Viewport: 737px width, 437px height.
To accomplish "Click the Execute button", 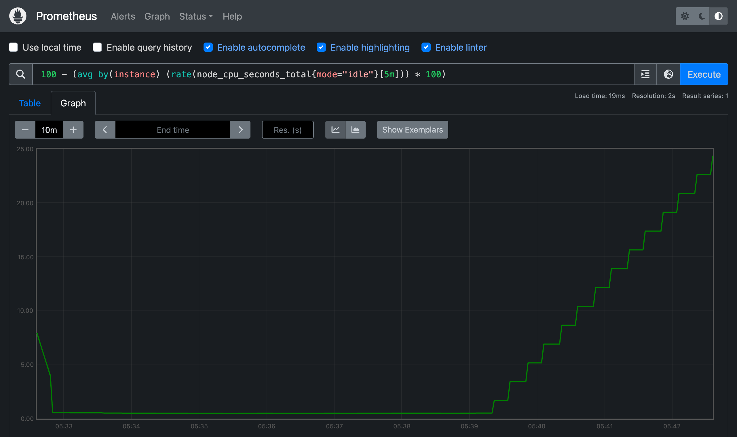I will click(704, 74).
